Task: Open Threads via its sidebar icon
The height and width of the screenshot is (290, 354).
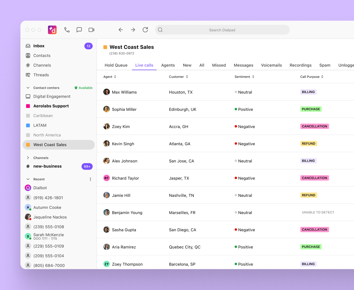Action: (28, 75)
